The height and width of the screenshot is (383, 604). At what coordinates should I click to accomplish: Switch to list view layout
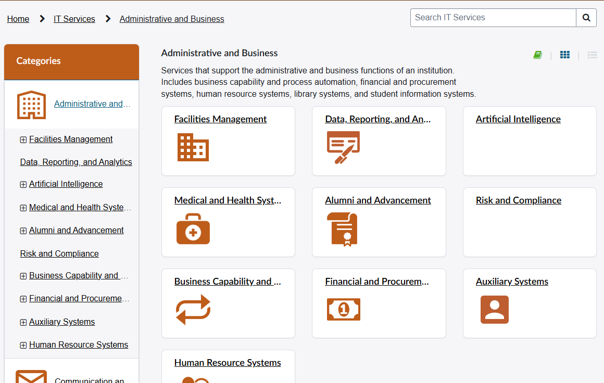pyautogui.click(x=592, y=55)
